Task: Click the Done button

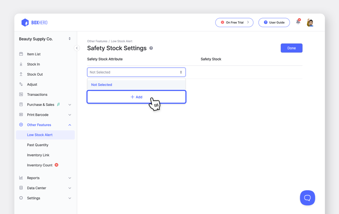Action: [291, 48]
